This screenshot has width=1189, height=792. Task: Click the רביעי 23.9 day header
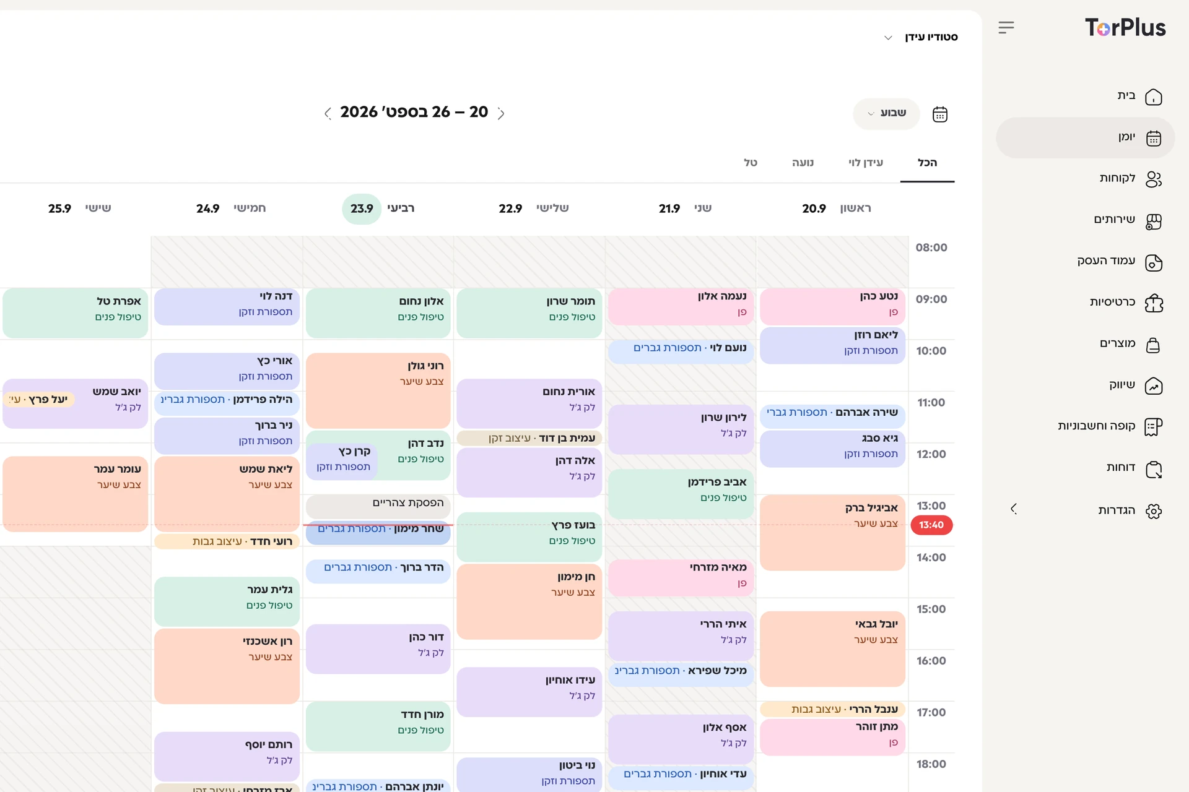[x=380, y=209]
